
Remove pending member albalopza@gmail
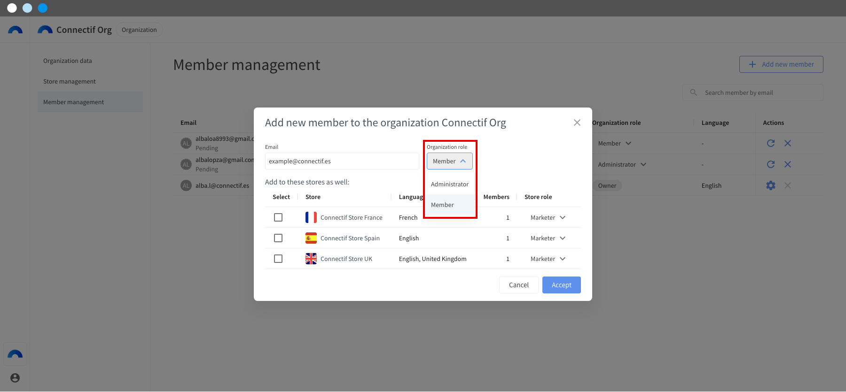coord(788,164)
